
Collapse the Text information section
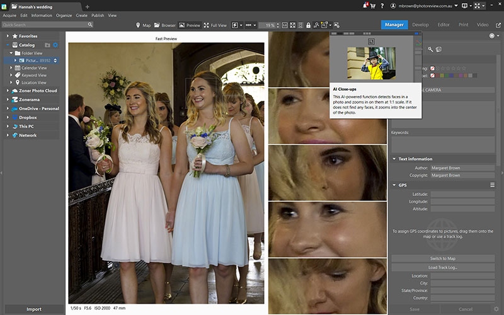tap(394, 159)
